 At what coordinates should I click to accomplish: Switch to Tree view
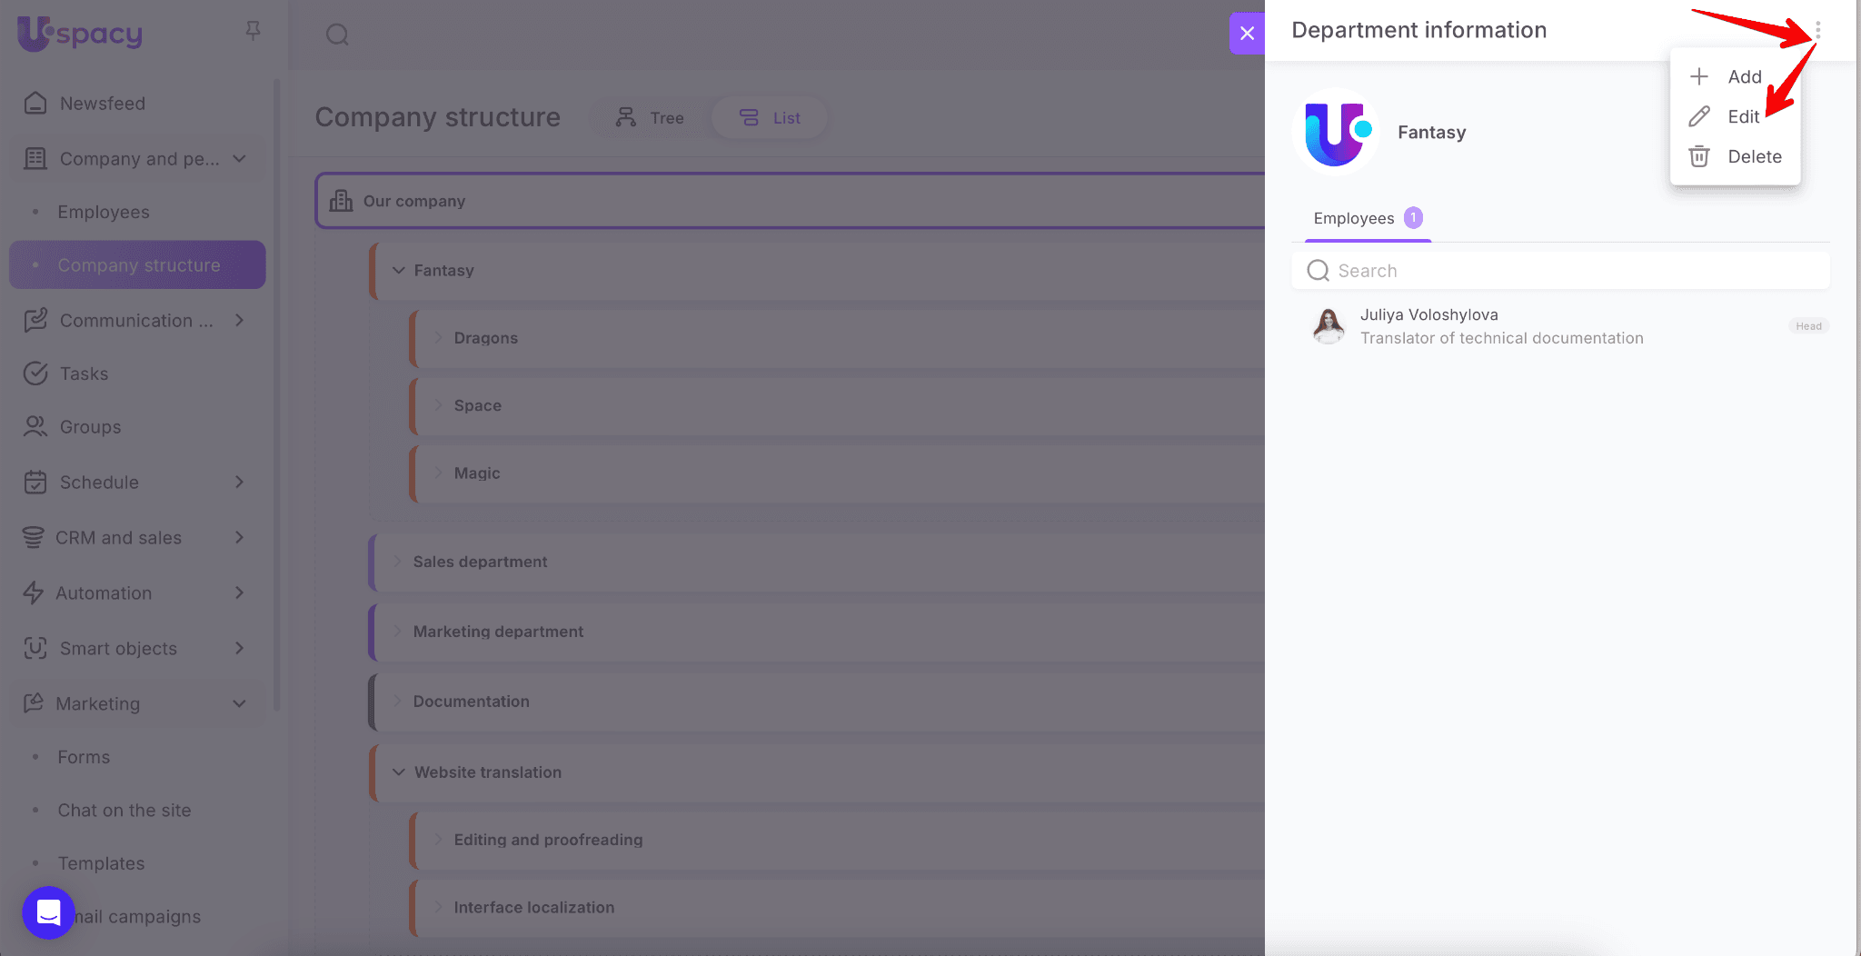(x=650, y=118)
